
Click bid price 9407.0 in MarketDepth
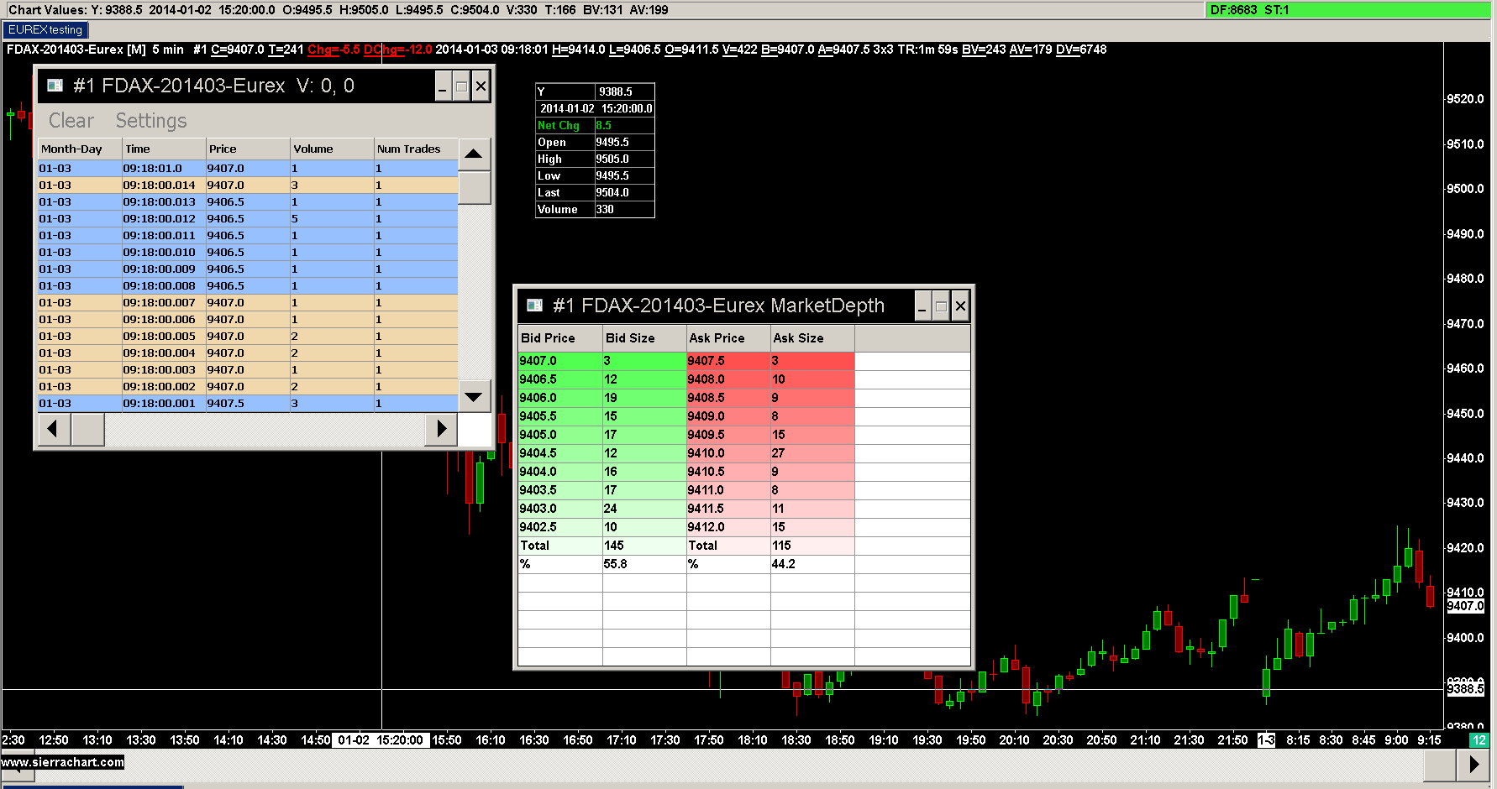[560, 361]
